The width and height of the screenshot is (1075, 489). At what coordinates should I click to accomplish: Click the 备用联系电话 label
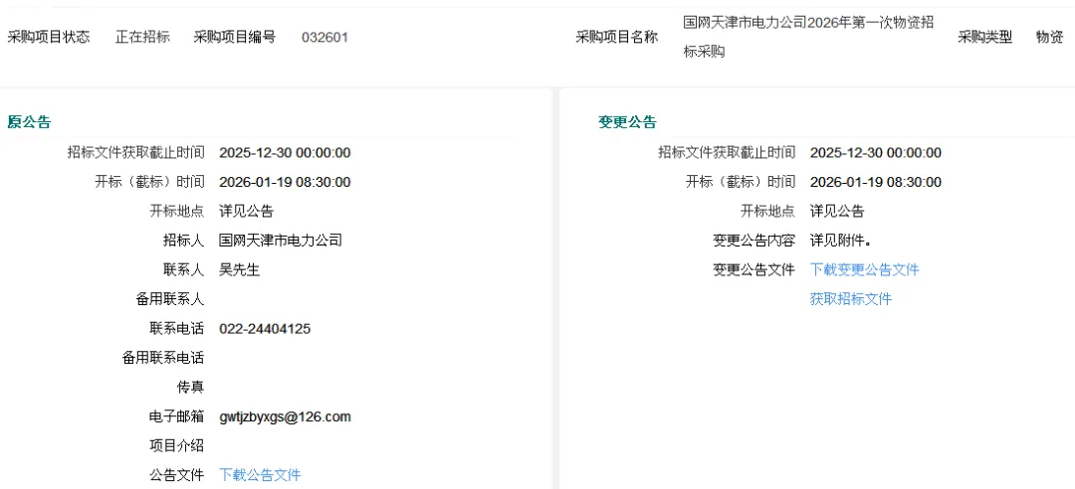(163, 358)
